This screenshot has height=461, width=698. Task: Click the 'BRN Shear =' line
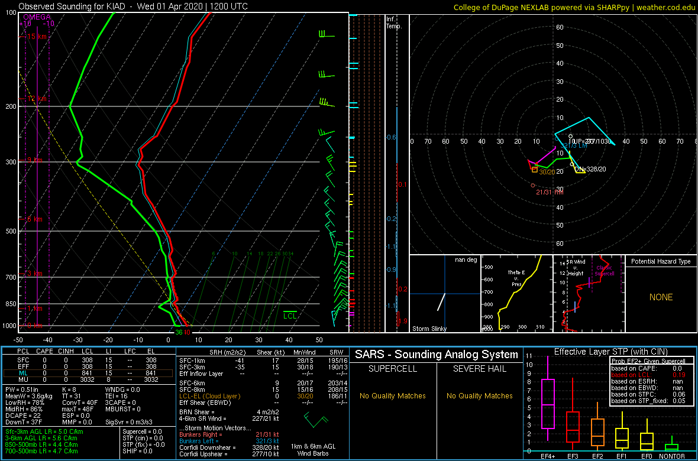click(197, 411)
